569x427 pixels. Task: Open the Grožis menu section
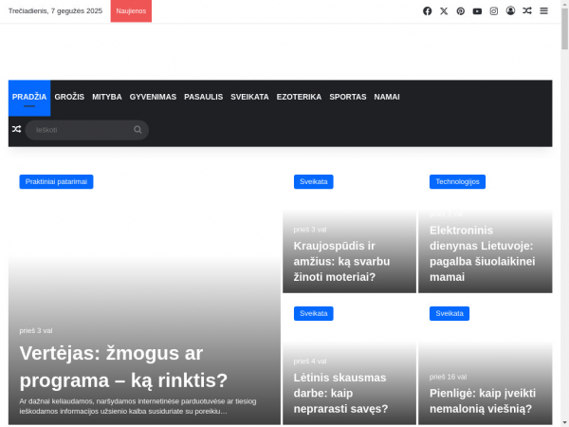[69, 97]
